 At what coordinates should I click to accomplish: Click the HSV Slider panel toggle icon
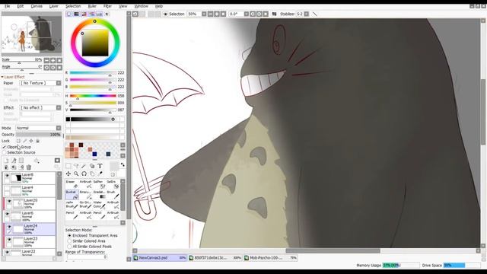[84, 14]
